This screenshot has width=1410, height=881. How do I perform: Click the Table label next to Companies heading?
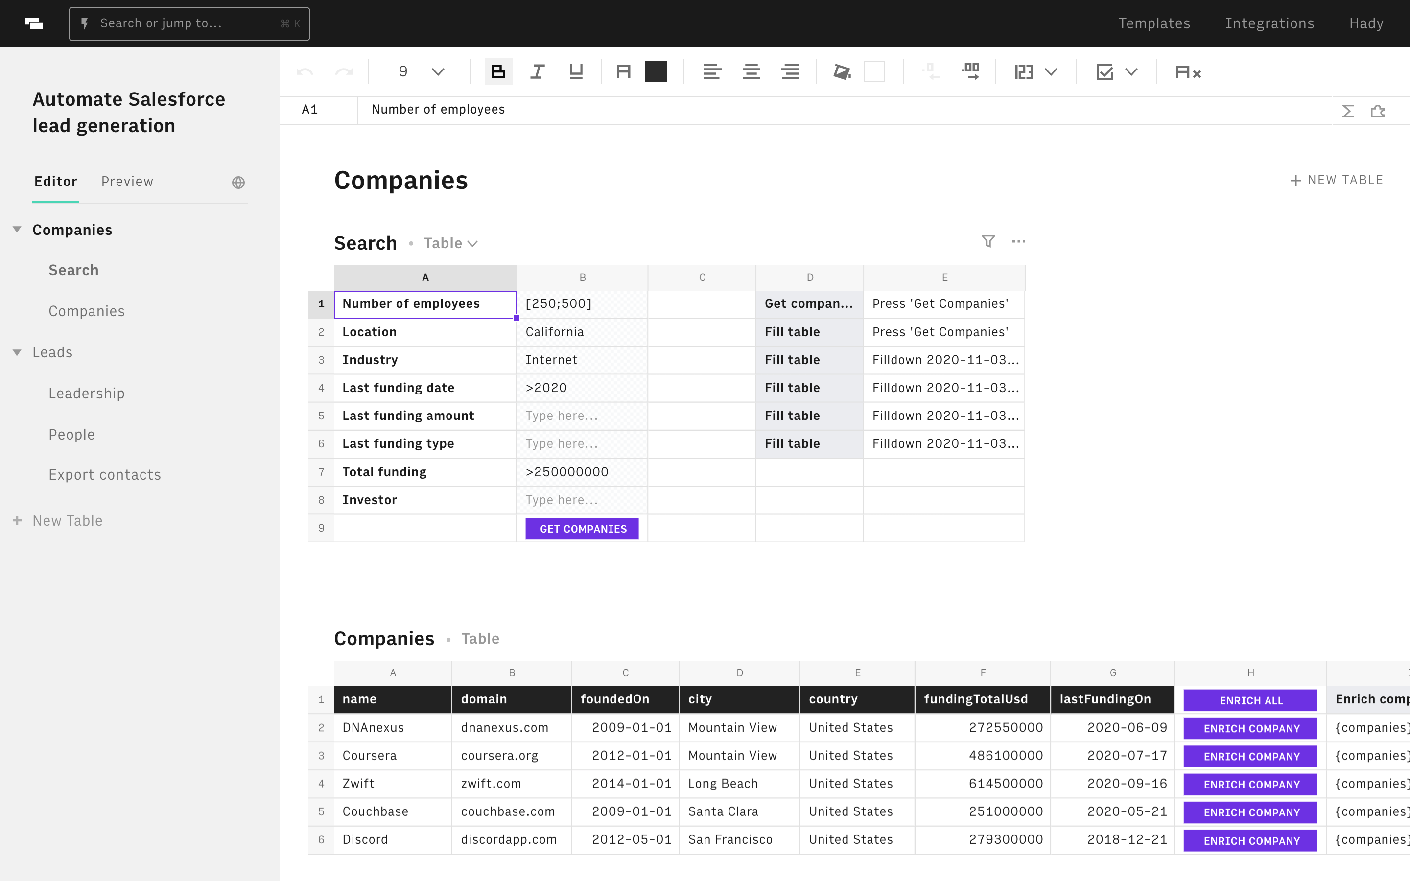coord(480,639)
